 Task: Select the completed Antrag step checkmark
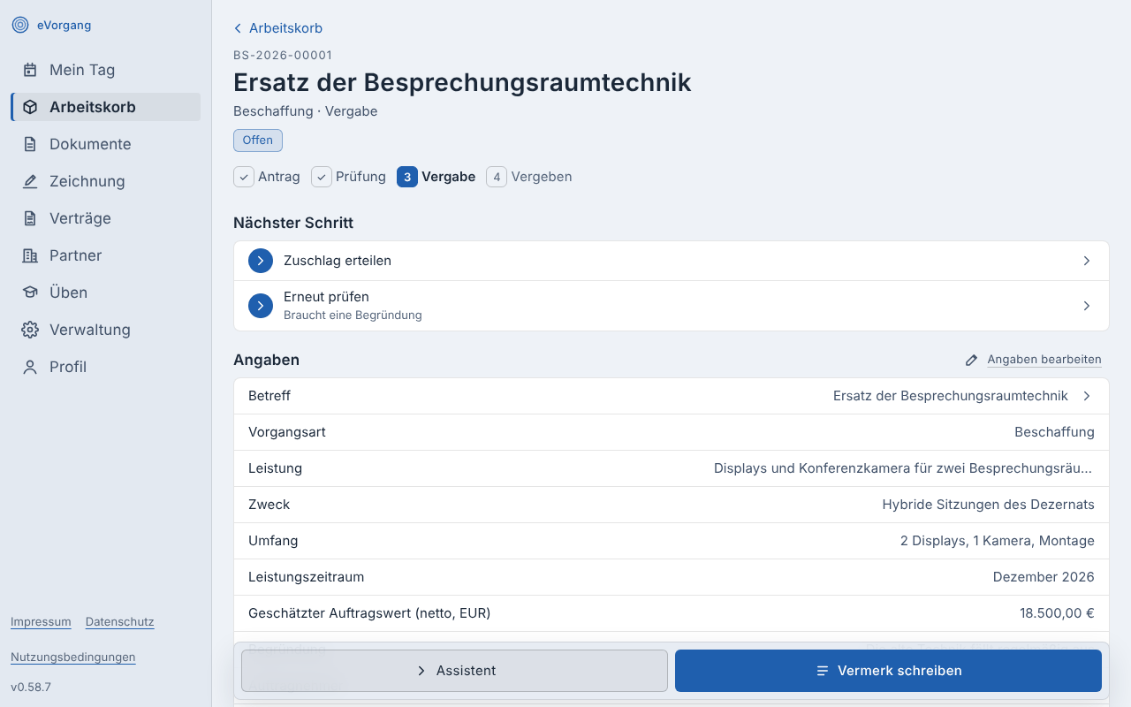coord(244,177)
